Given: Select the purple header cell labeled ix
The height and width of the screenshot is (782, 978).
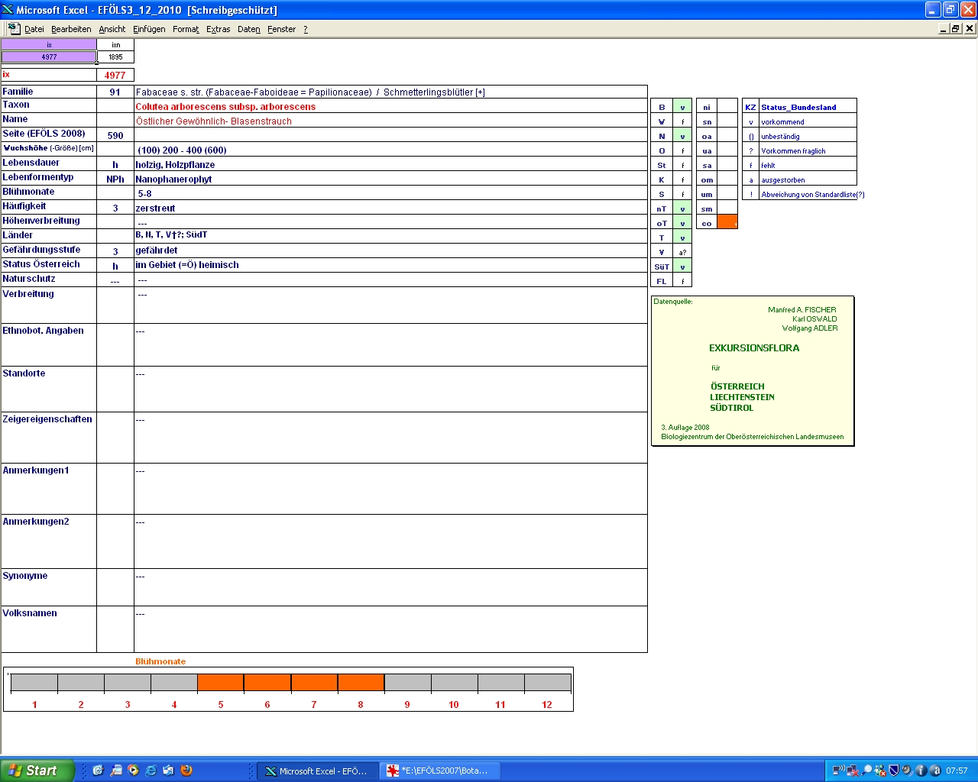Looking at the screenshot, I should click(49, 45).
